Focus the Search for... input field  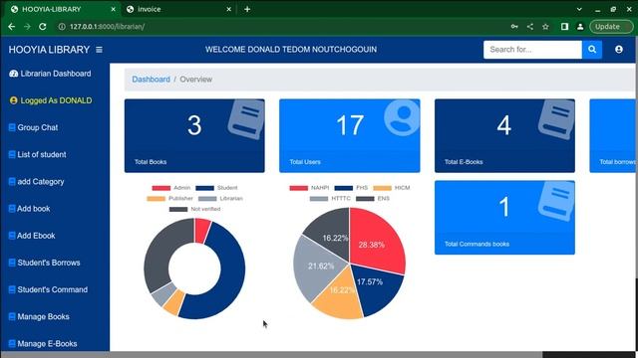tap(532, 50)
